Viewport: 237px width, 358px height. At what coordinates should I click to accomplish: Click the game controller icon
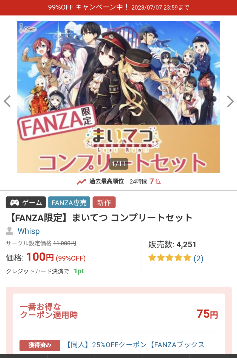click(x=15, y=202)
